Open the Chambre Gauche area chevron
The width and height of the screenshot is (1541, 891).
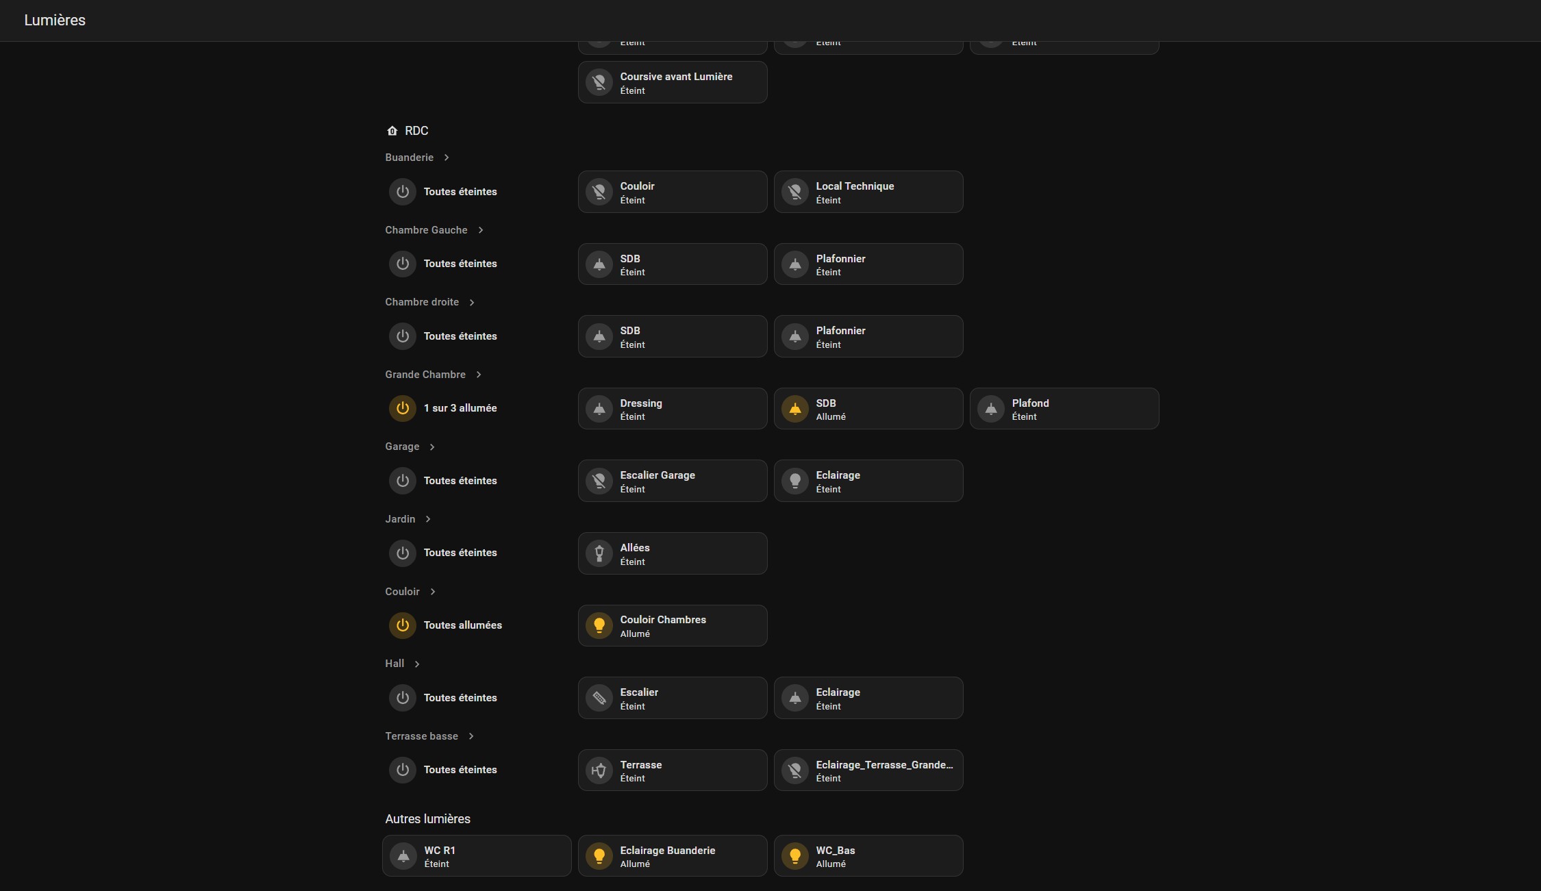pos(481,230)
